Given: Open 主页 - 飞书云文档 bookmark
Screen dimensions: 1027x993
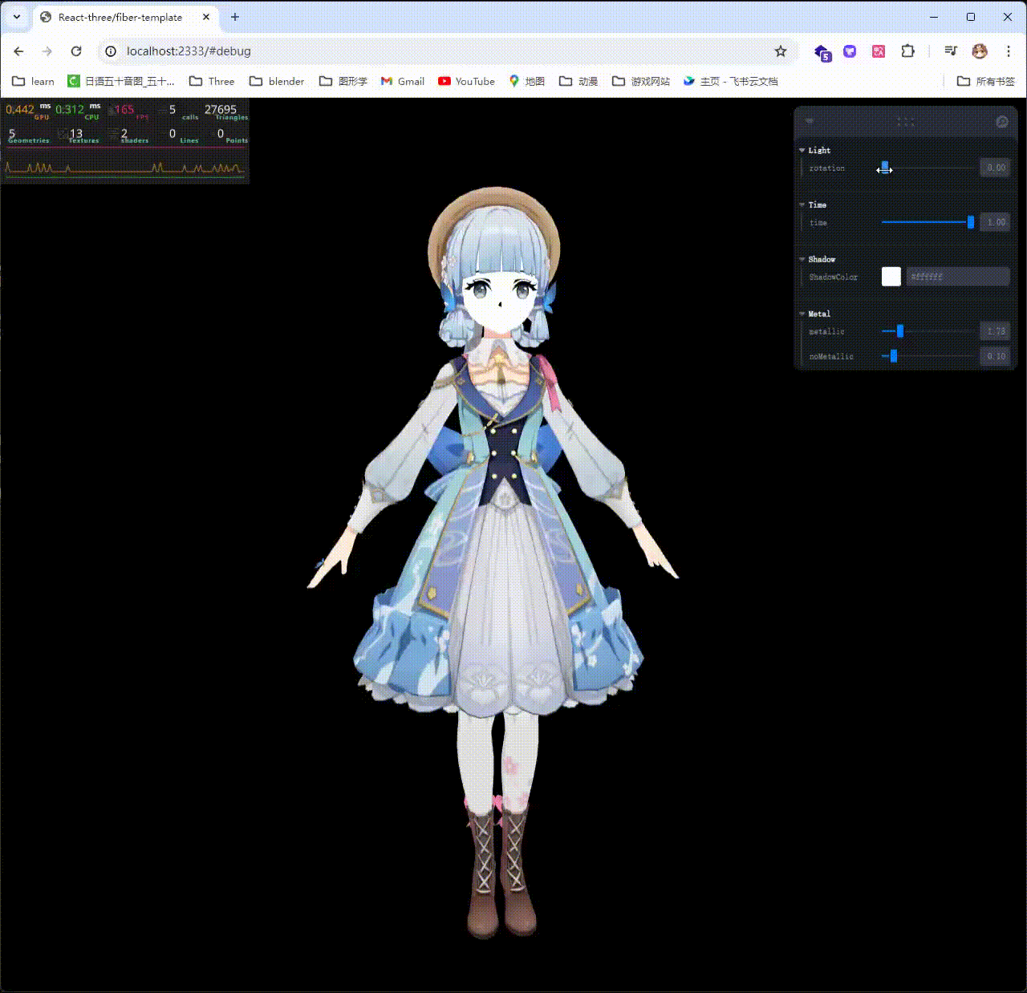Looking at the screenshot, I should 730,81.
